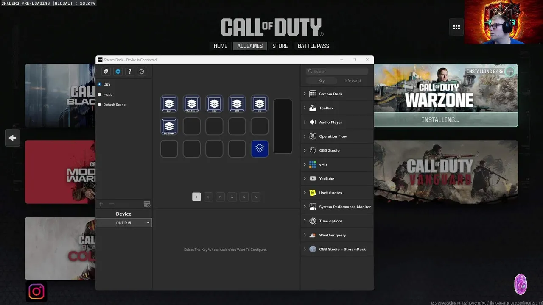Click the Weather query cloud icon
The height and width of the screenshot is (305, 543).
[313, 235]
